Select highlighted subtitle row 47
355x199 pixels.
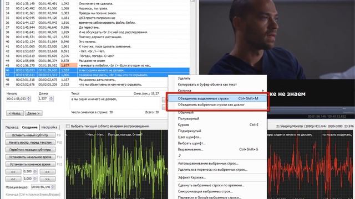pyautogui.click(x=98, y=75)
